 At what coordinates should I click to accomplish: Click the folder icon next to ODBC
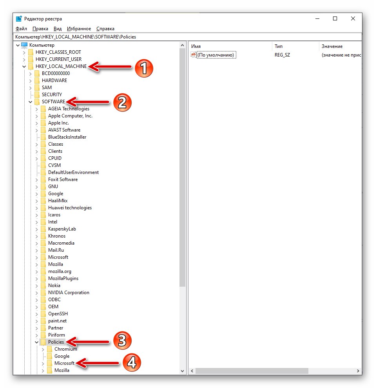(x=43, y=300)
